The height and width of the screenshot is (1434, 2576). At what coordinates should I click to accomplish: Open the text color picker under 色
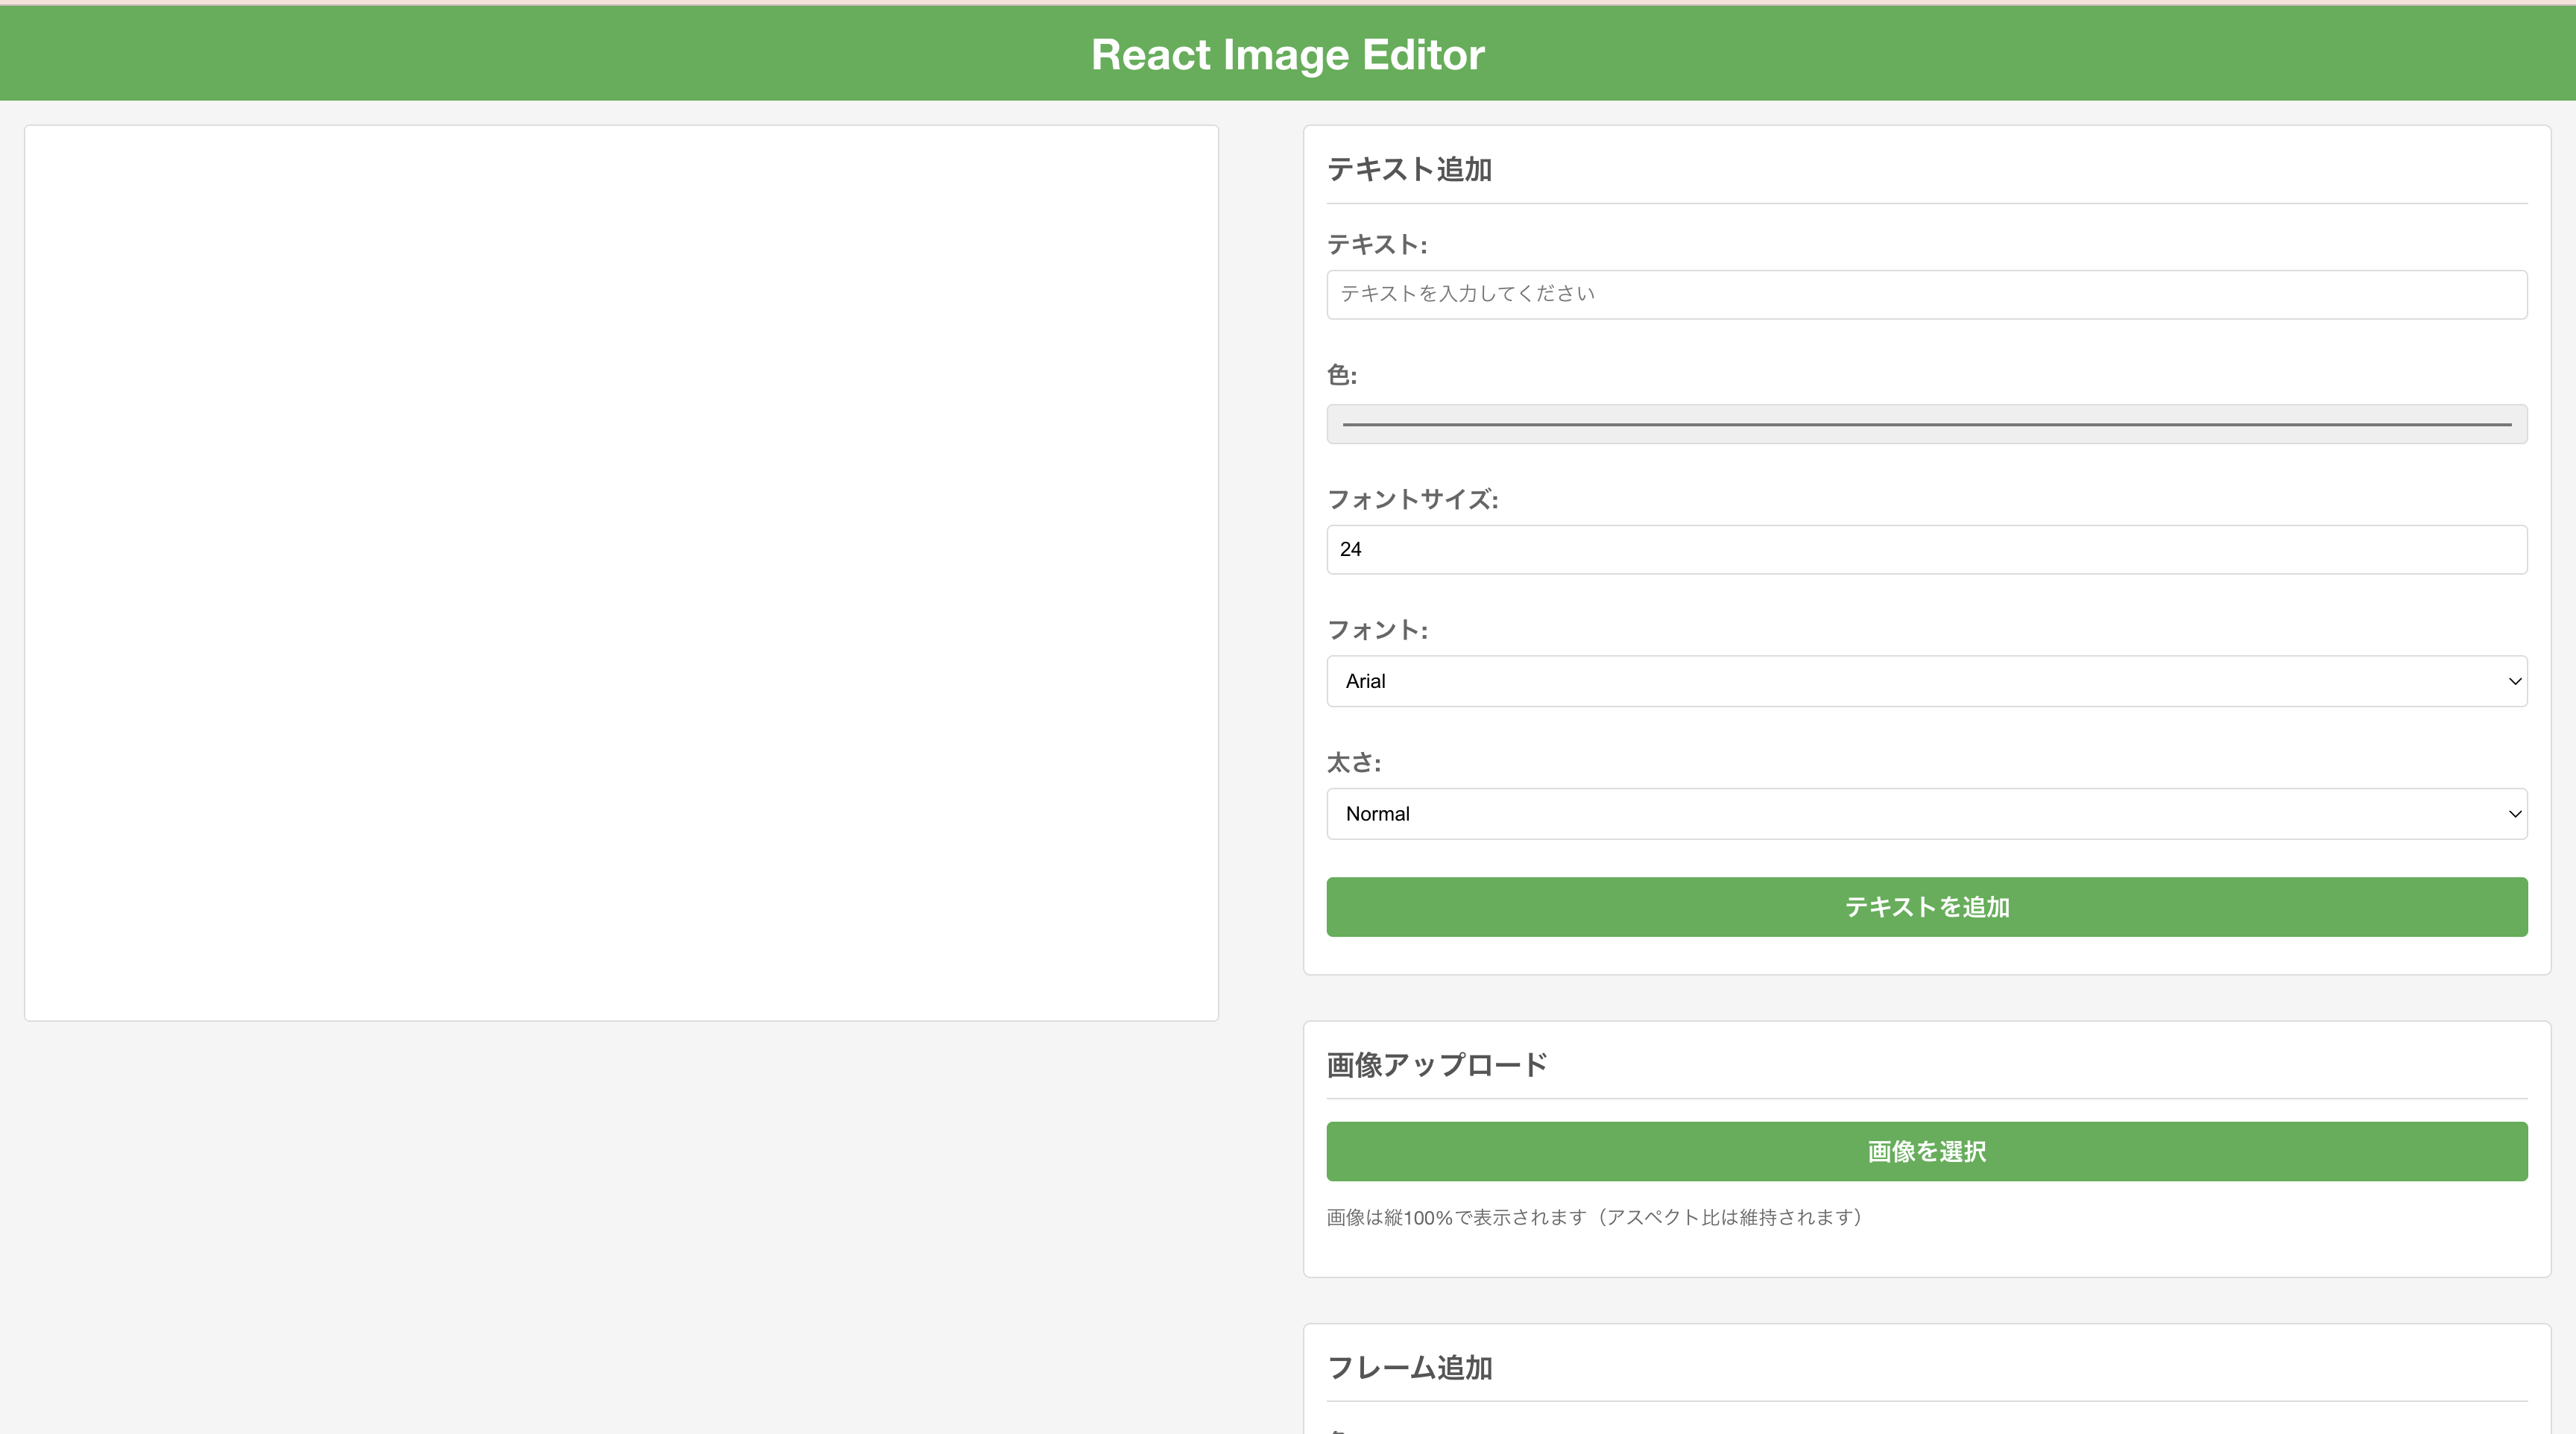tap(1927, 423)
